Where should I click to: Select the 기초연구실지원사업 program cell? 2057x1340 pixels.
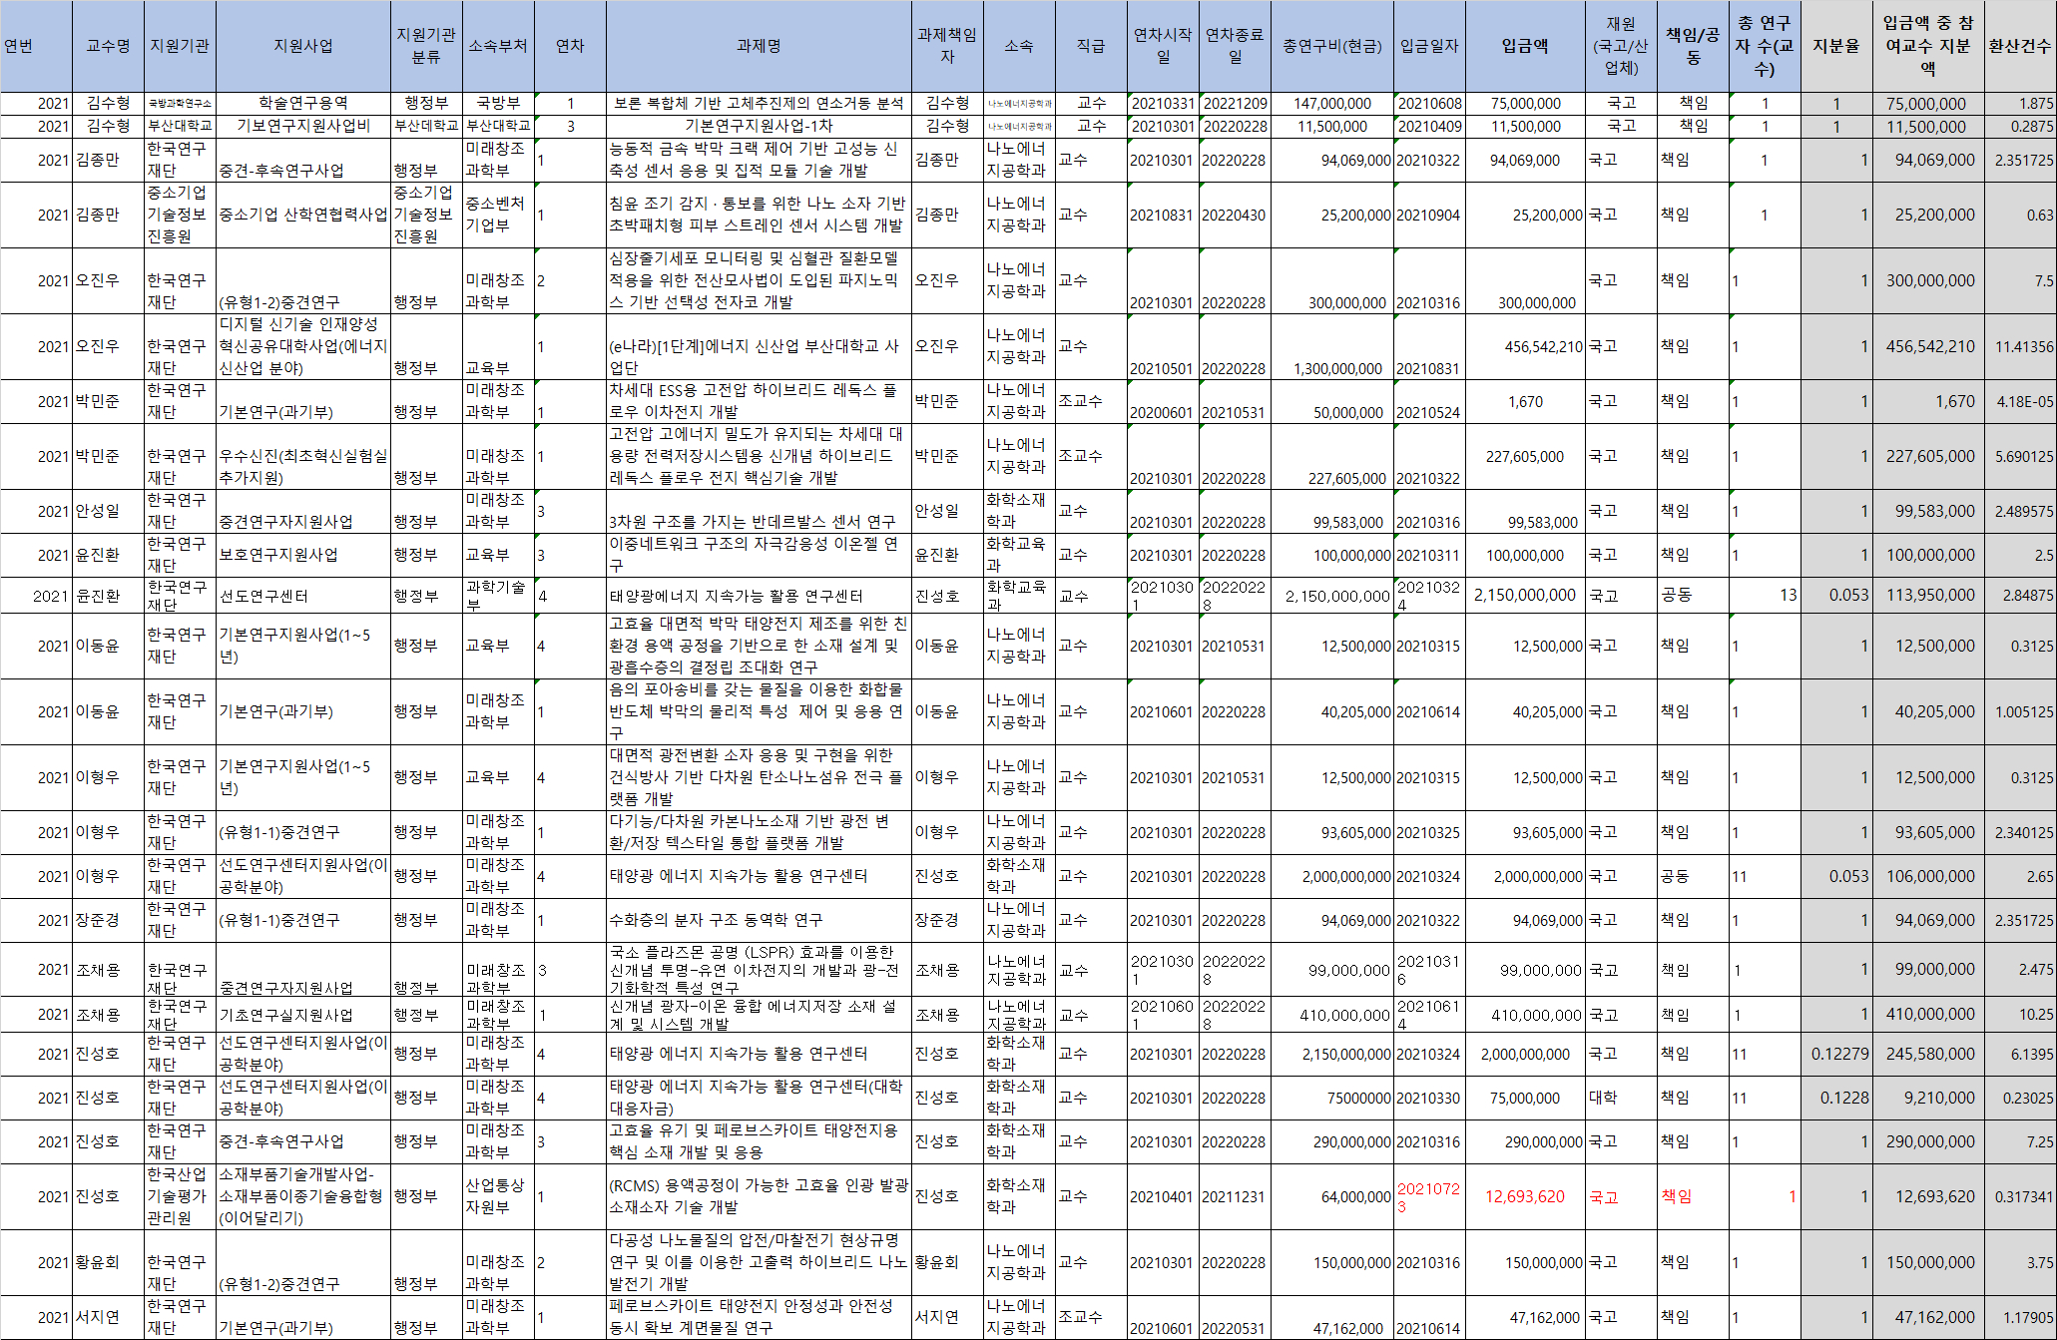(287, 1015)
